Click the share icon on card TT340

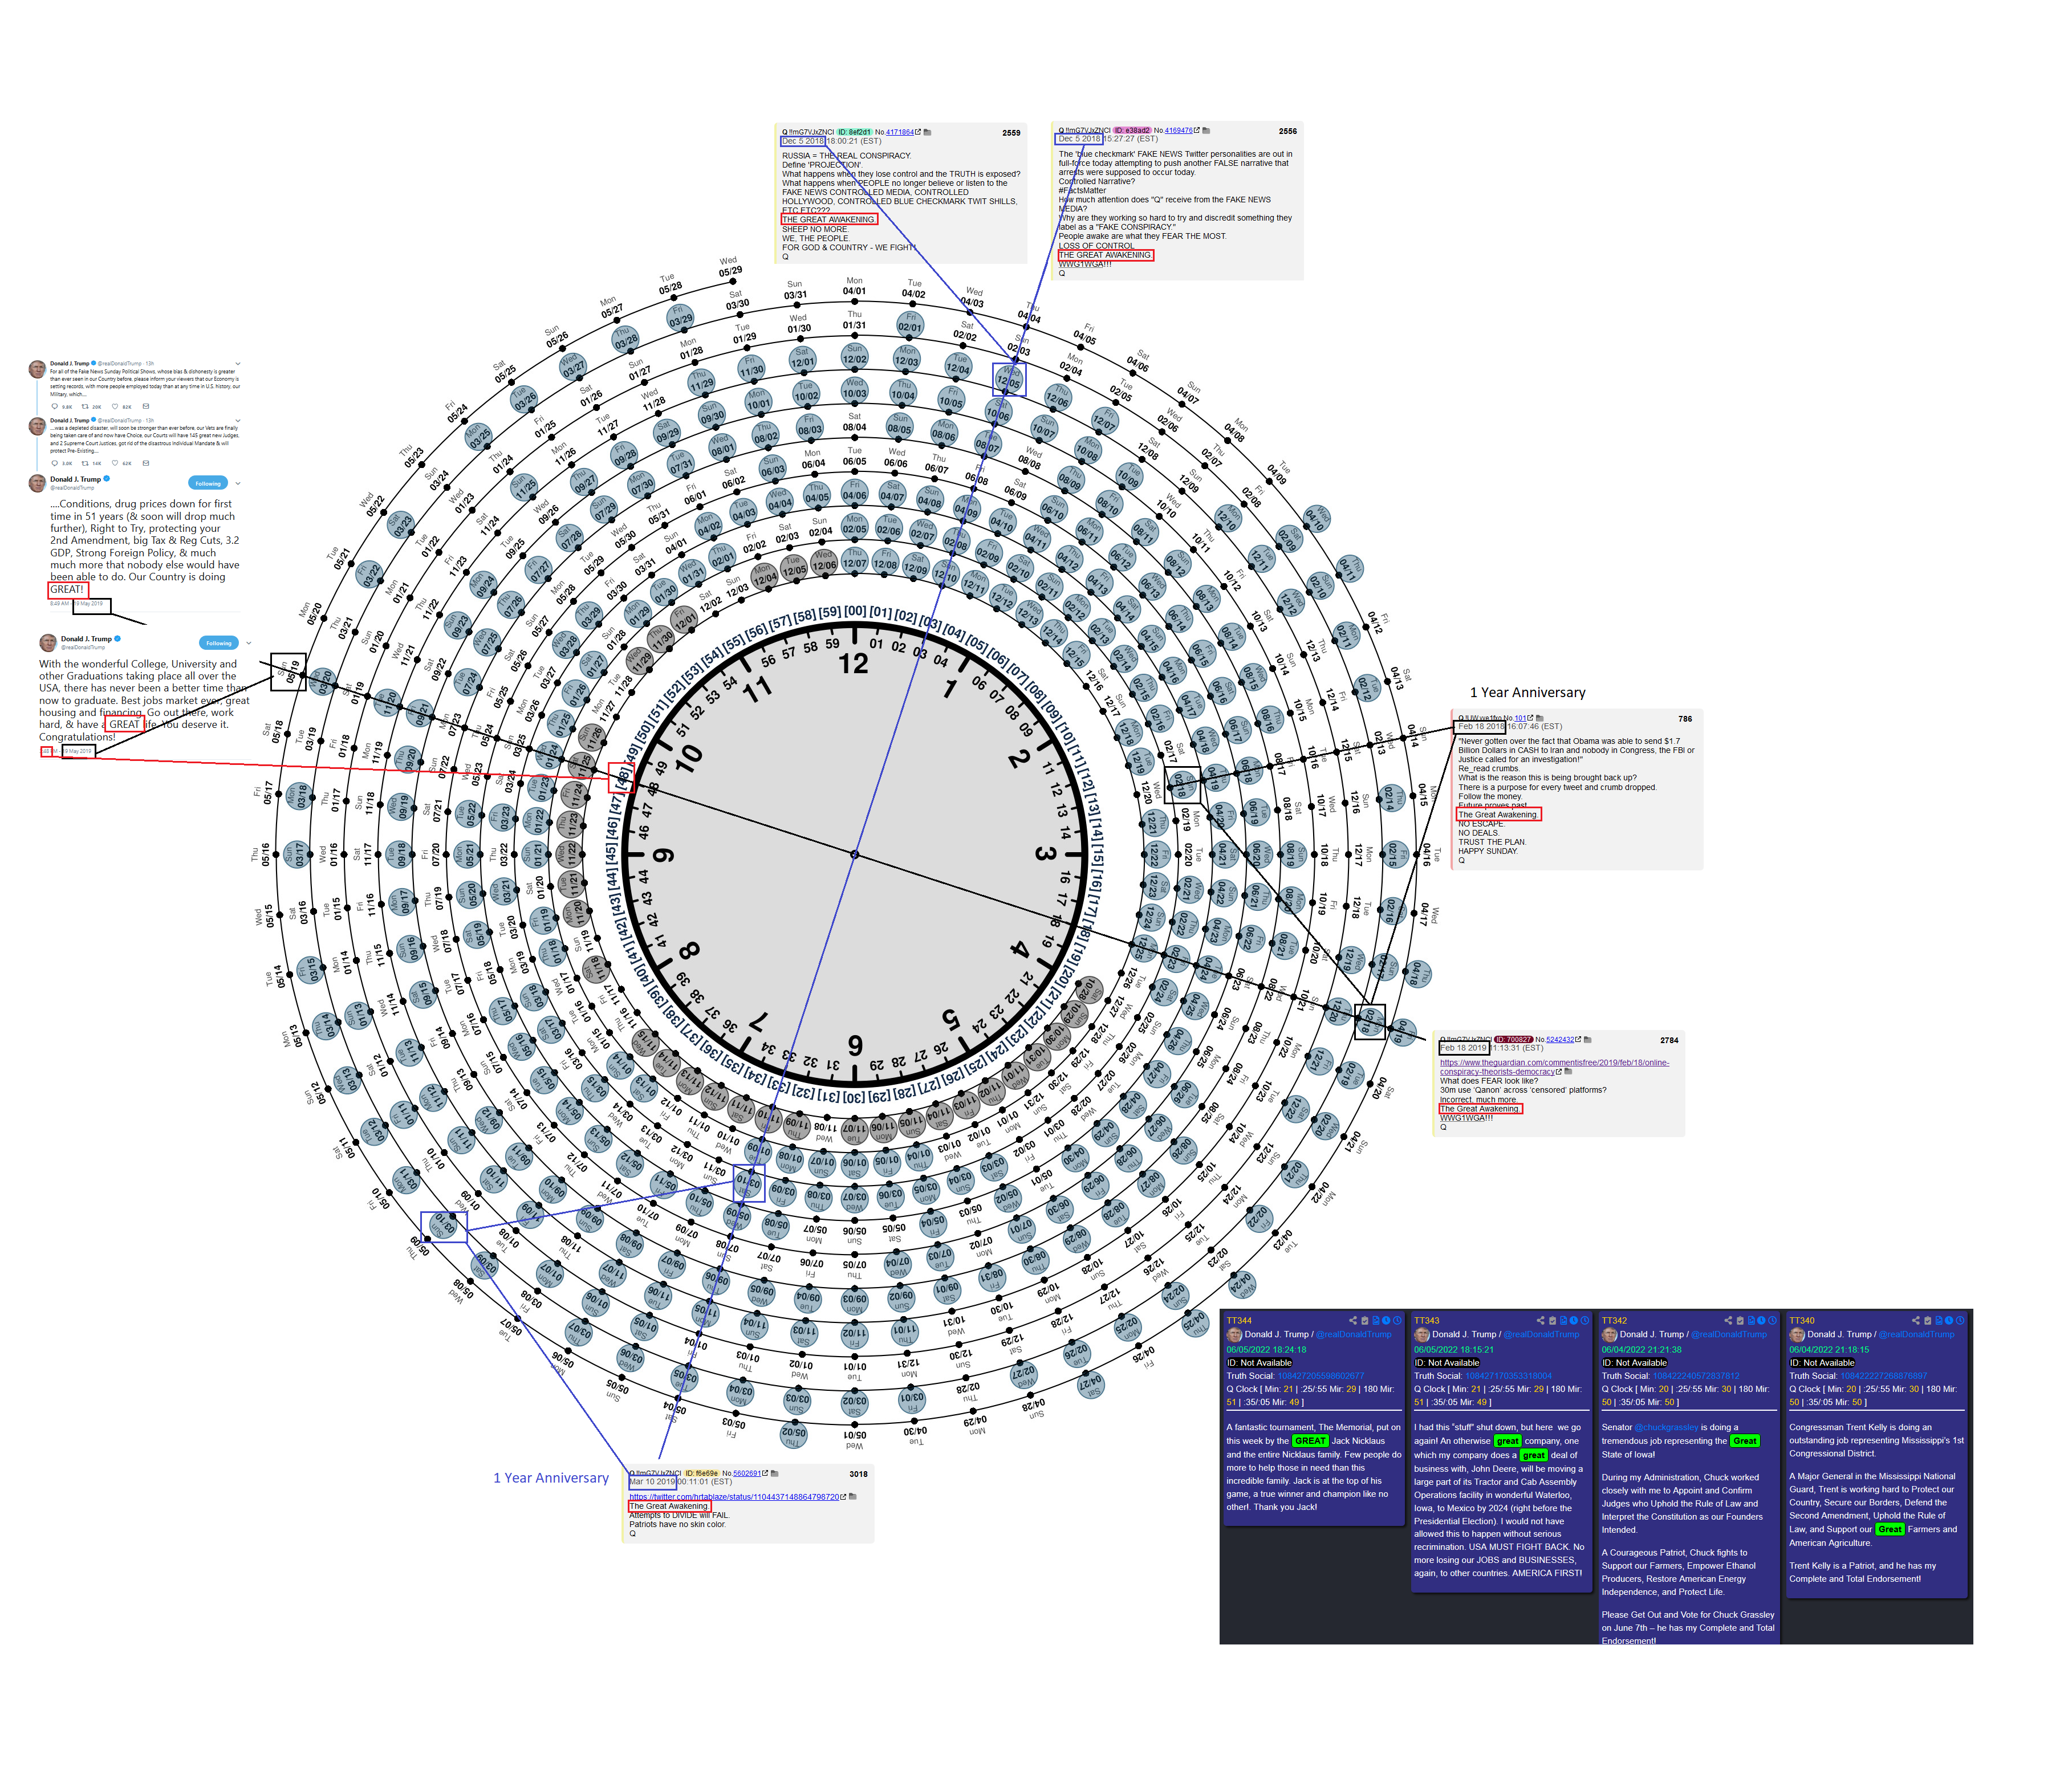(1916, 1320)
